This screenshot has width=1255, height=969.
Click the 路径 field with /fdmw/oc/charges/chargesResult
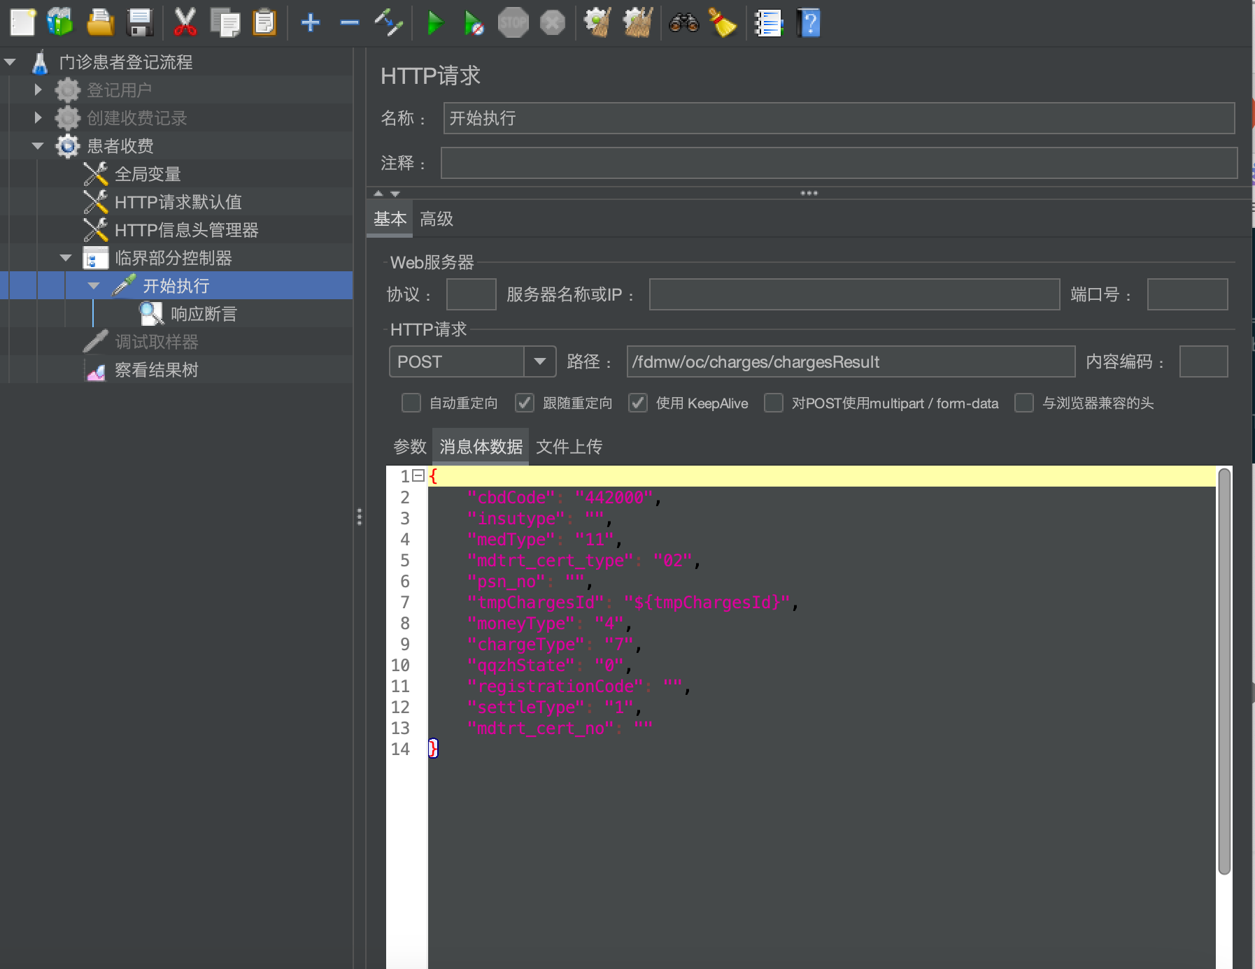click(x=851, y=361)
